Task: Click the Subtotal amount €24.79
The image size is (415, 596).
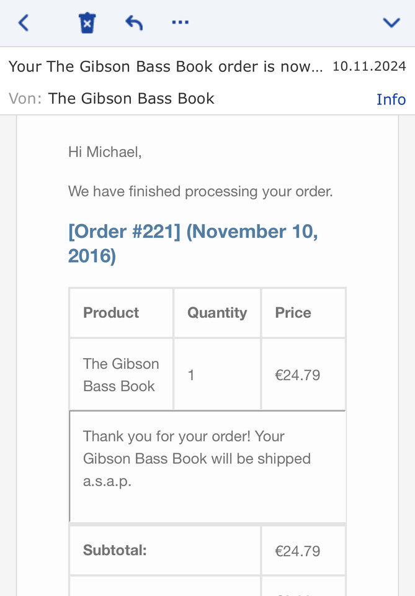Action: 298,551
